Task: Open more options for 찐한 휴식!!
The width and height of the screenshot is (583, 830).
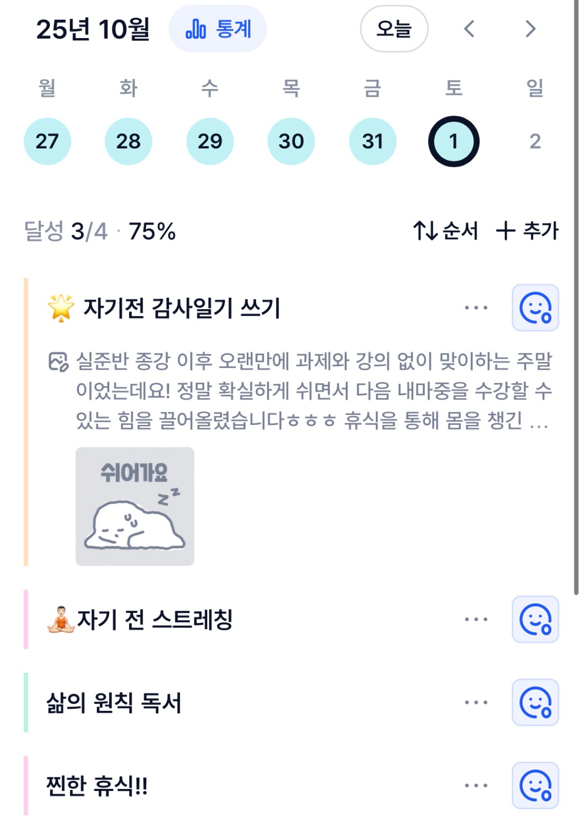Action: point(476,785)
